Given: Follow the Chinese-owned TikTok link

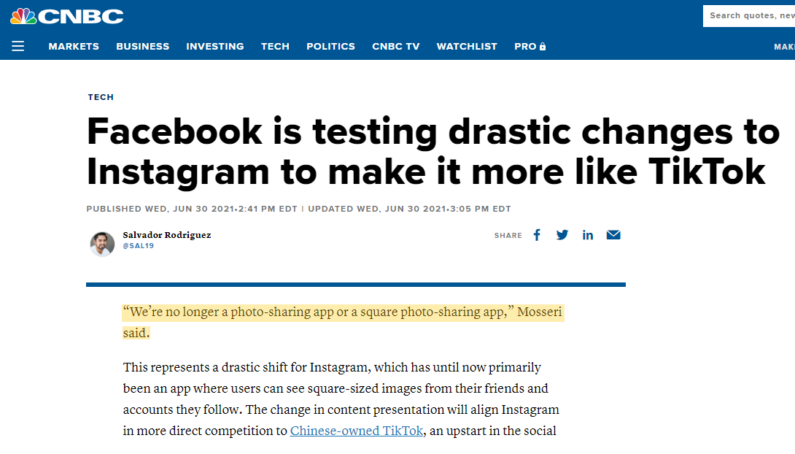Looking at the screenshot, I should 357,431.
